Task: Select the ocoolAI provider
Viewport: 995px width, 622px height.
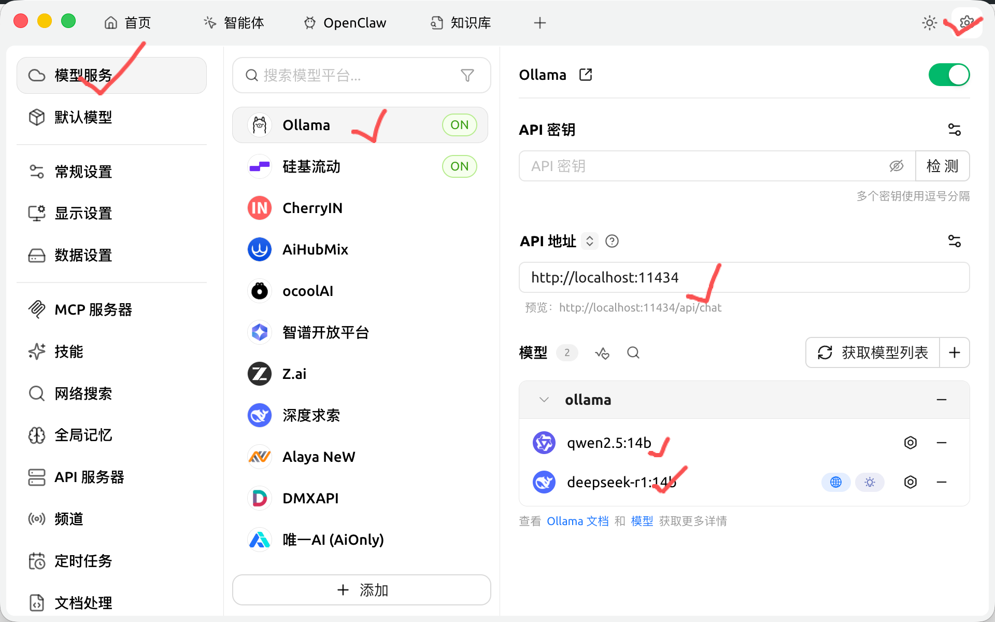Action: coord(360,291)
